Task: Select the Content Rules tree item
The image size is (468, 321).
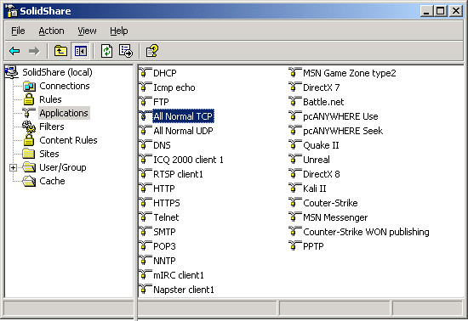Action: (68, 140)
